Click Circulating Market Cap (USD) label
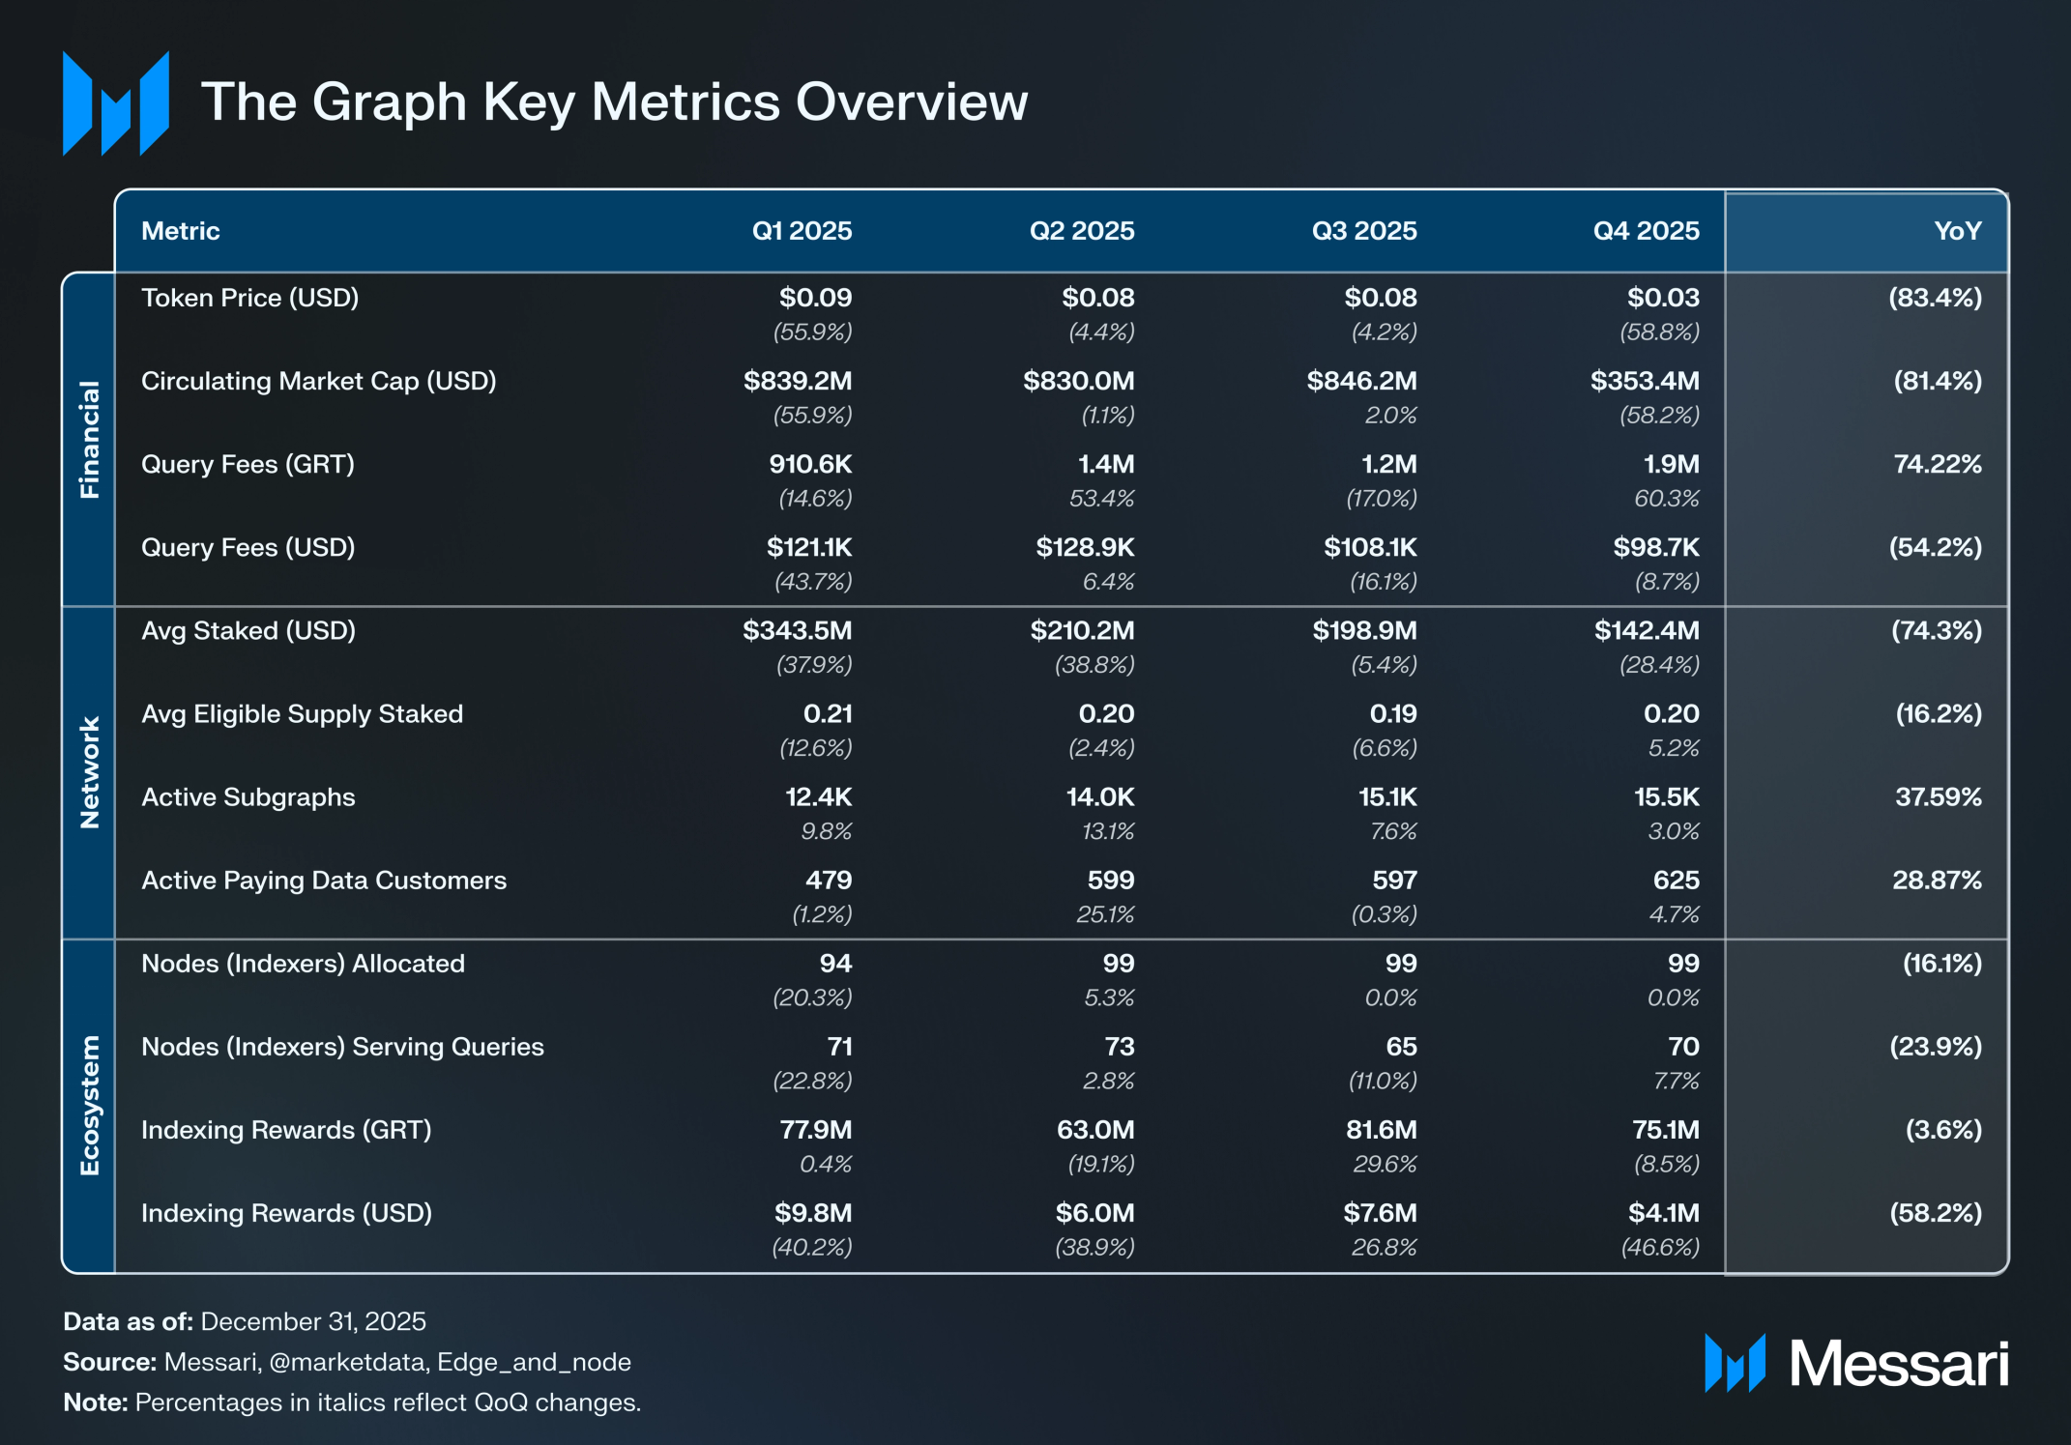 (318, 381)
